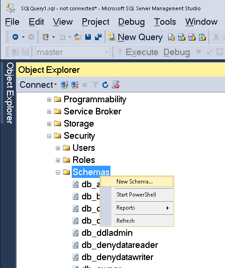Click the New Project toolbar icon
Viewport: 225px width, 268px height.
pos(46,37)
